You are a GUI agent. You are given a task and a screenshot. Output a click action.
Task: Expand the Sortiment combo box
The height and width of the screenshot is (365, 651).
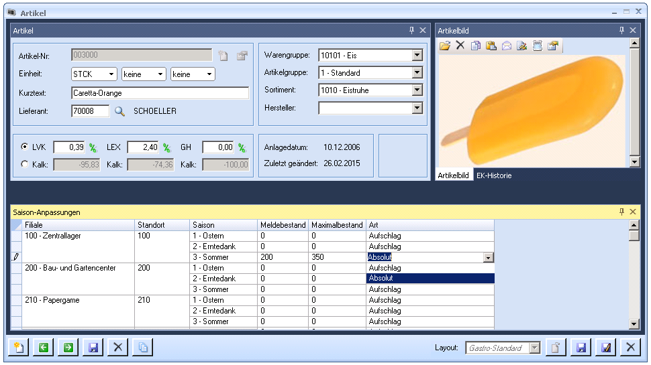pyautogui.click(x=417, y=90)
